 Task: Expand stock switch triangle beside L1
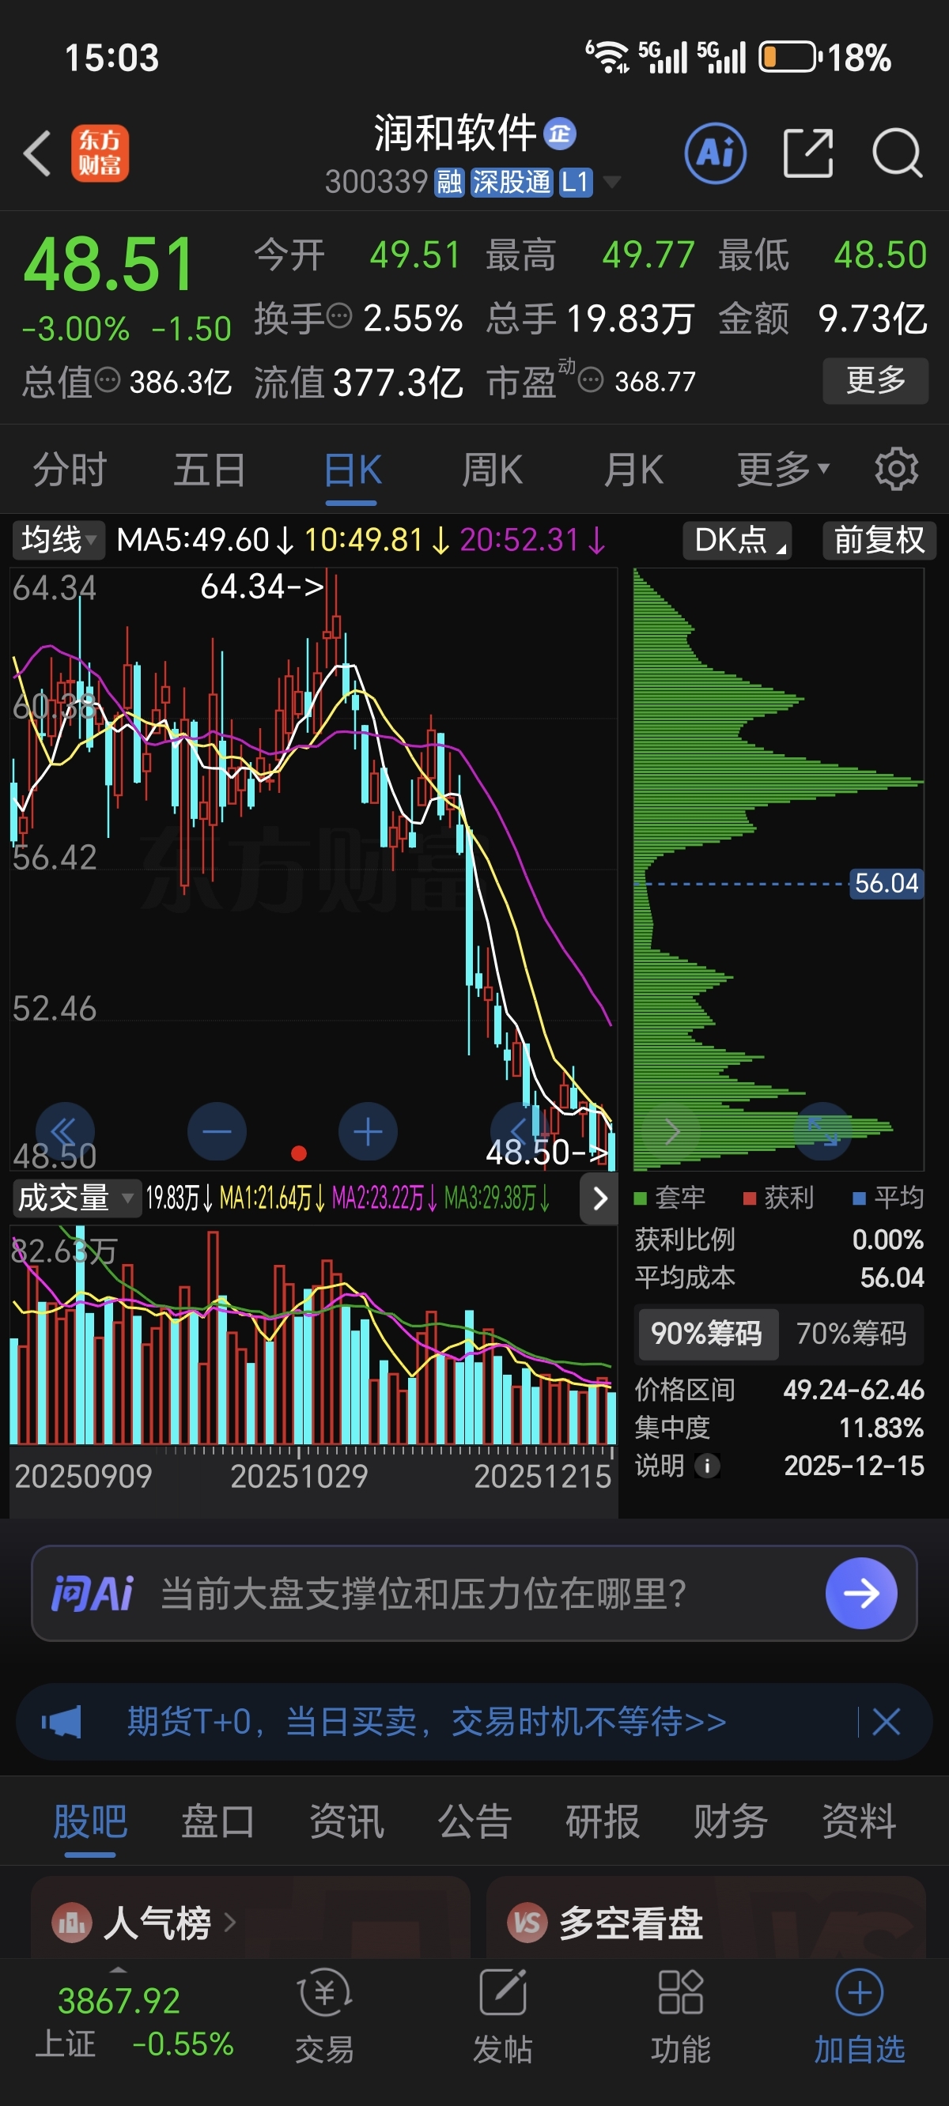pyautogui.click(x=611, y=181)
